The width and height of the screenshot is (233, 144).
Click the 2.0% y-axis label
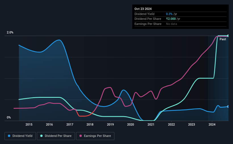[10, 32]
